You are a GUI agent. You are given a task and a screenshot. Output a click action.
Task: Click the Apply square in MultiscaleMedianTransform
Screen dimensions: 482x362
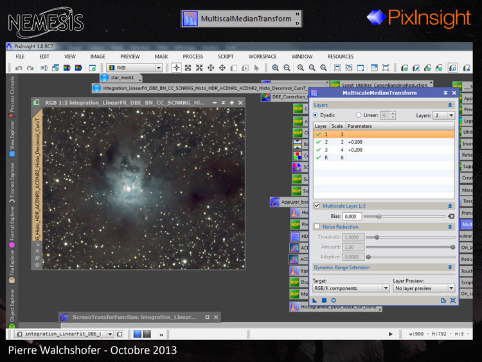tap(324, 300)
